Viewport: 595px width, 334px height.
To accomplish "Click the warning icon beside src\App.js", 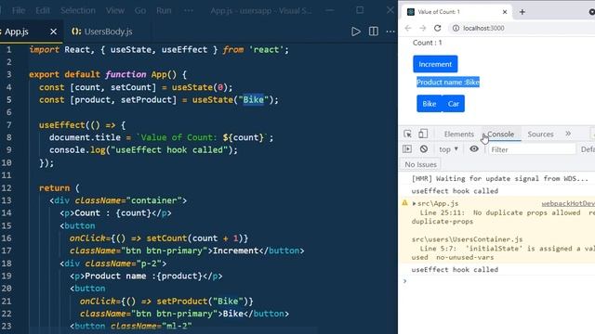I will point(405,203).
